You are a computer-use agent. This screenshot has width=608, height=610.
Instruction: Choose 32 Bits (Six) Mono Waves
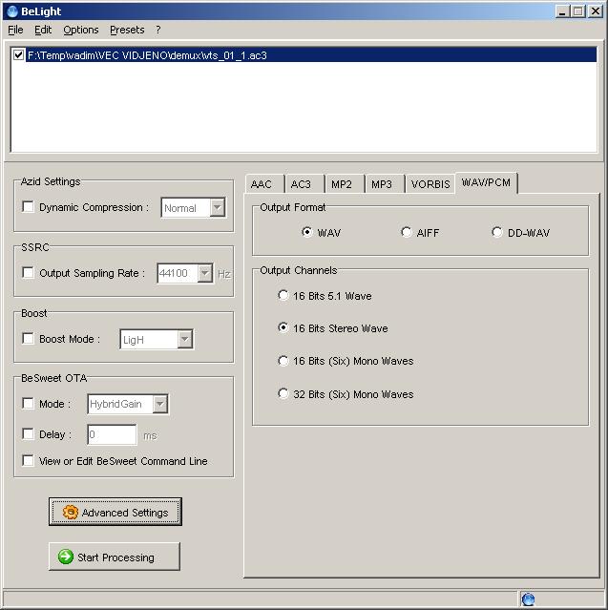click(283, 393)
